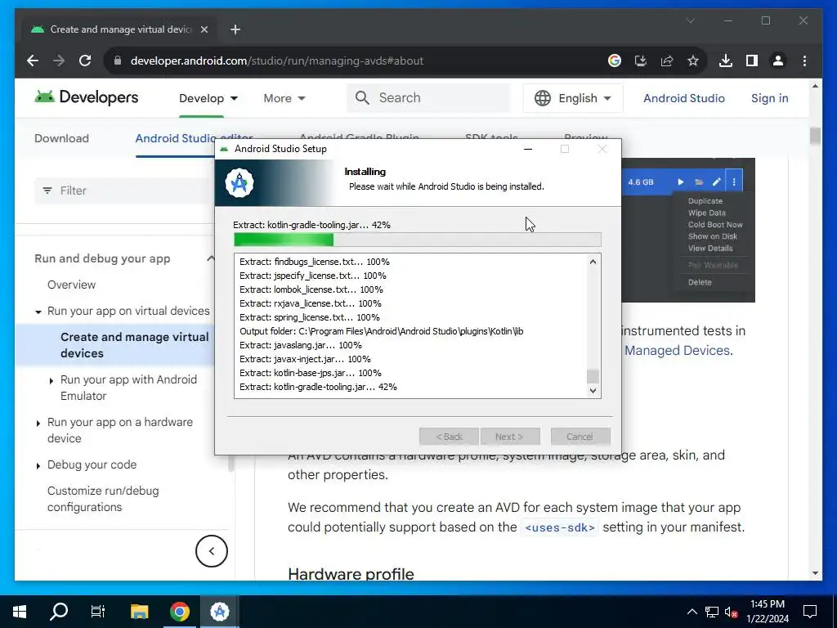837x628 pixels.
Task: Toggle Chrome side panel icon
Action: [752, 61]
